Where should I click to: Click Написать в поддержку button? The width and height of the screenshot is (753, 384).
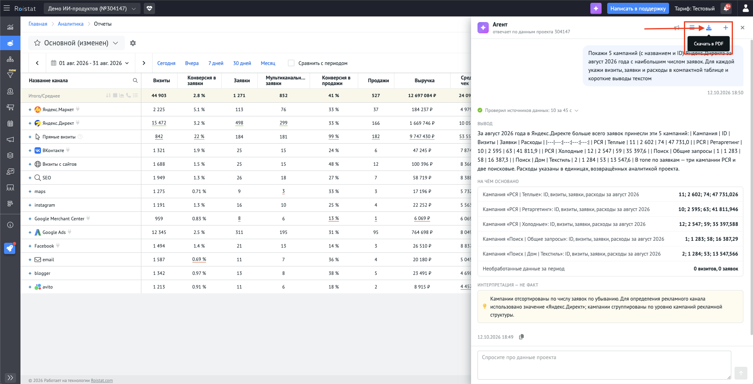click(638, 8)
